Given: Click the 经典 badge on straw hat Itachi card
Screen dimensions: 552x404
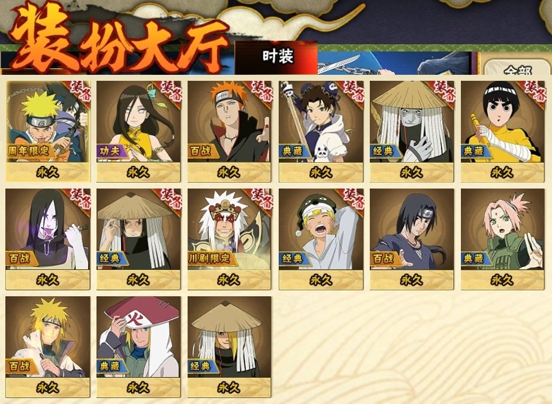Looking at the screenshot, I should pyautogui.click(x=110, y=259).
